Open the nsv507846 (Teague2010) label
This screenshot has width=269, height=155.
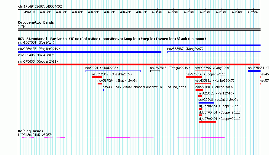(170, 68)
